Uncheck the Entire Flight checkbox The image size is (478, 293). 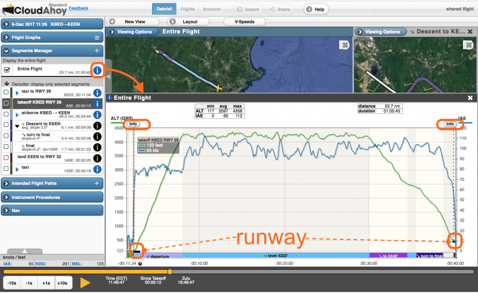[7, 70]
